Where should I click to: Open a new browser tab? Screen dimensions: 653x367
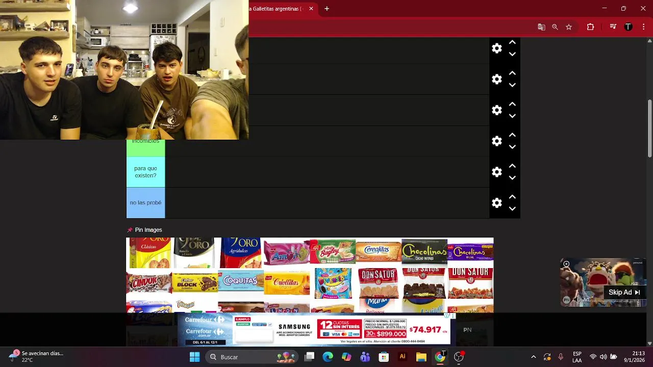(x=326, y=9)
